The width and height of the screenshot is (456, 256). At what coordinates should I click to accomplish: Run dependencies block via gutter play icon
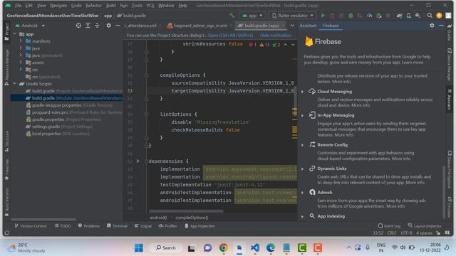(x=138, y=161)
